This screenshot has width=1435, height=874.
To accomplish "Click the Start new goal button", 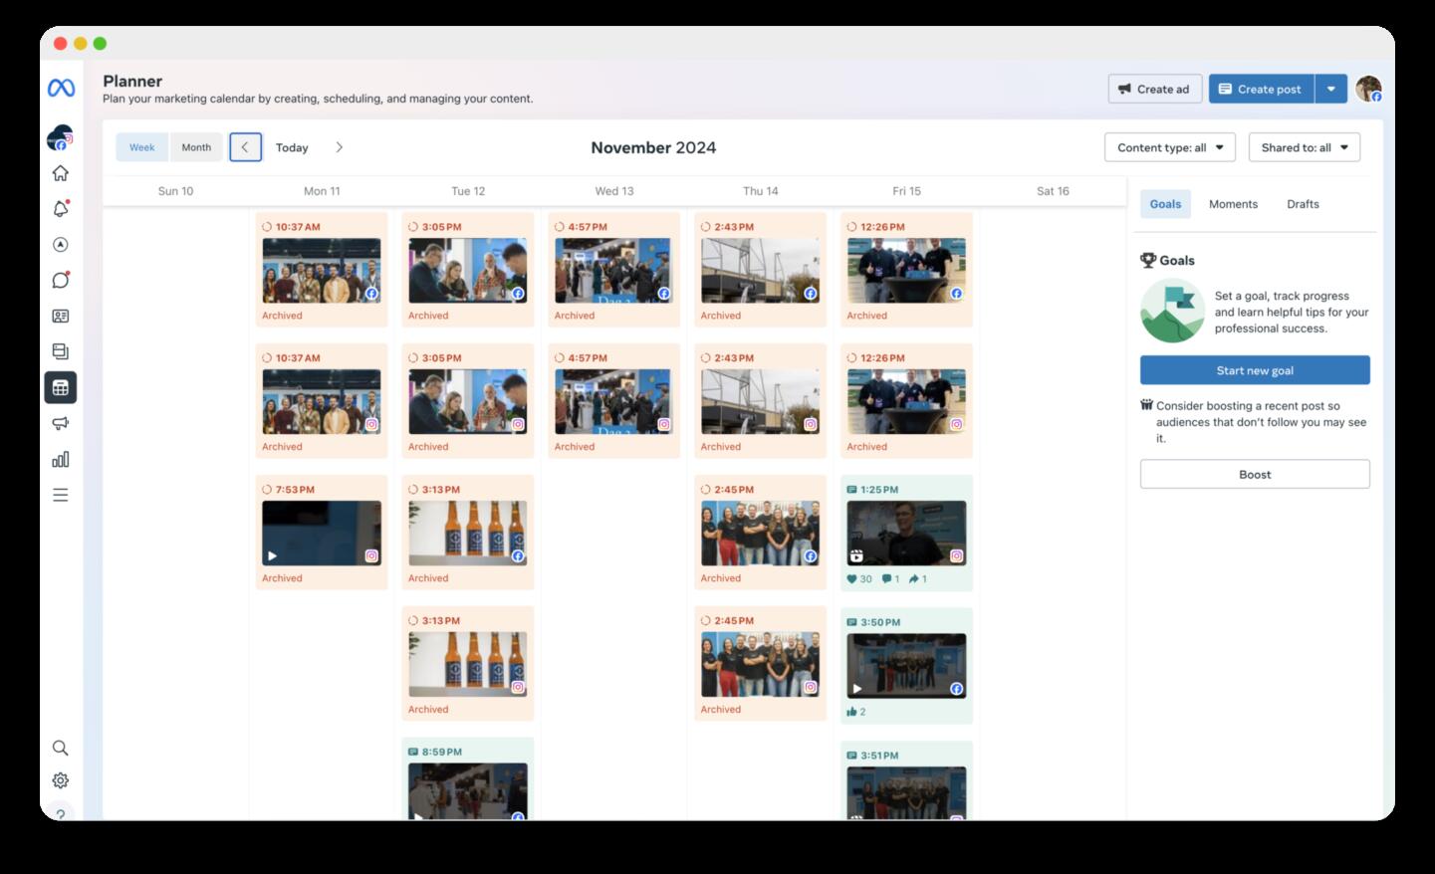I will coord(1255,370).
